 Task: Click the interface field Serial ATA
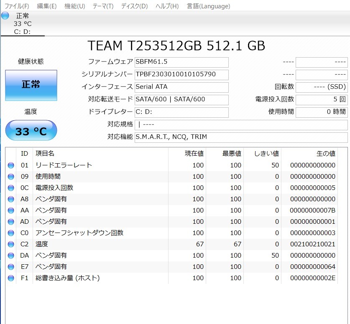click(181, 87)
